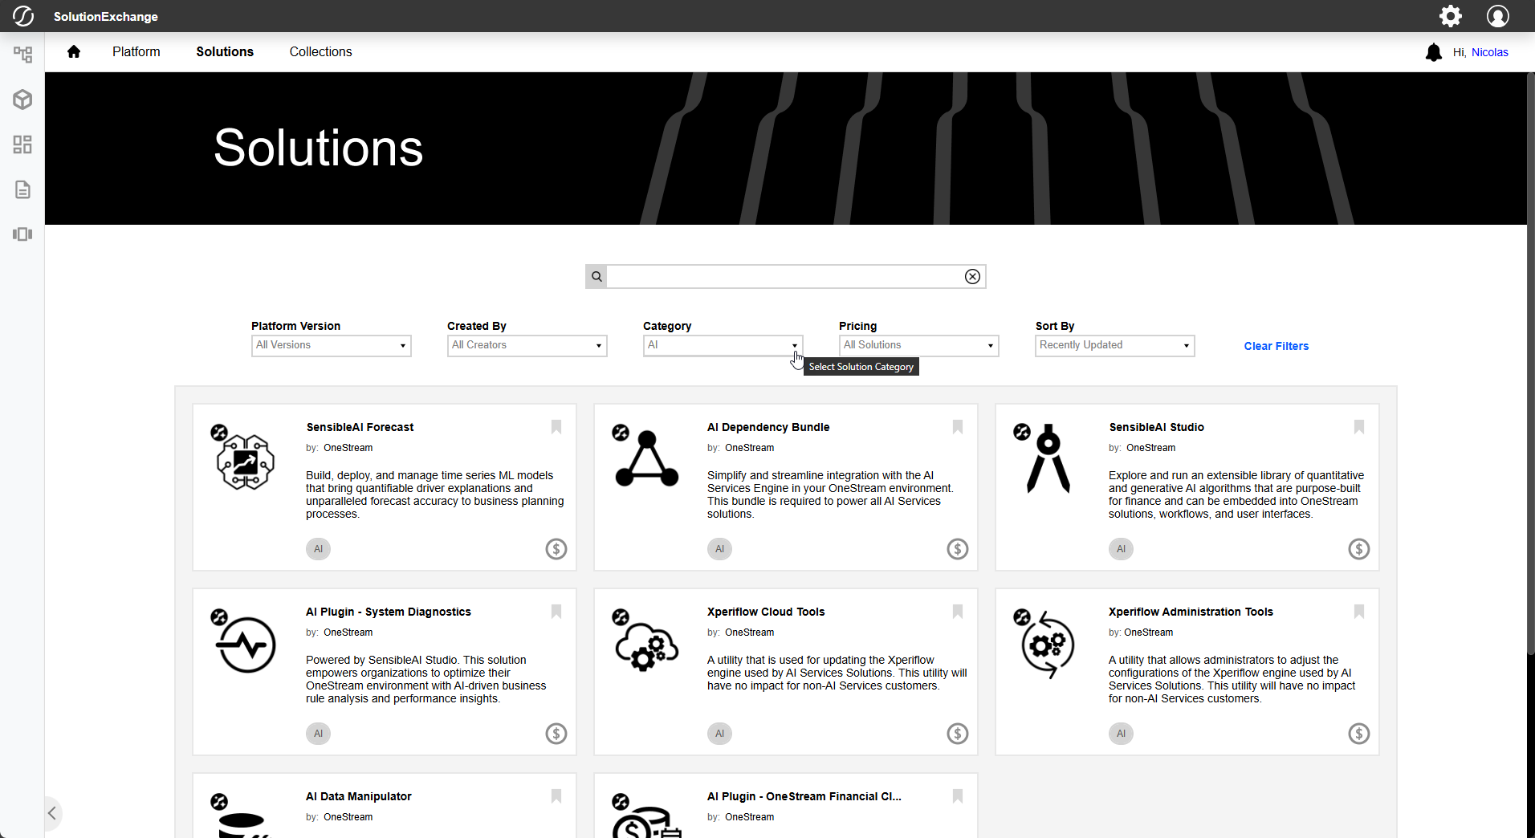
Task: Clear the search box with X icon
Action: (x=972, y=277)
